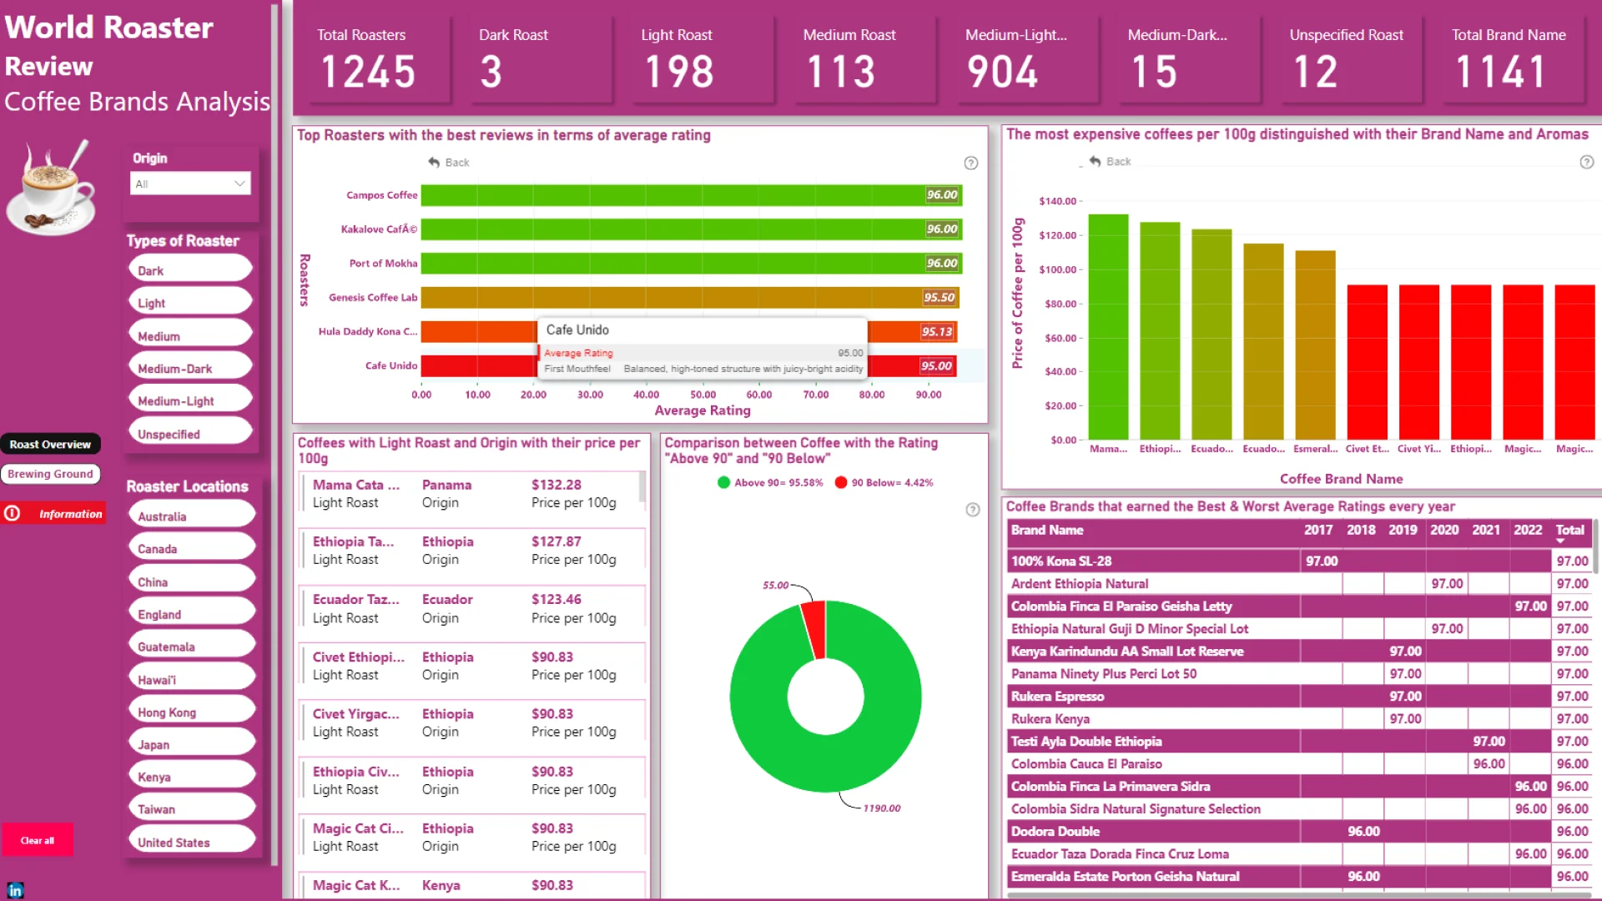Click the Hula Daddy Kona roaster label
The height and width of the screenshot is (901, 1602).
367,331
